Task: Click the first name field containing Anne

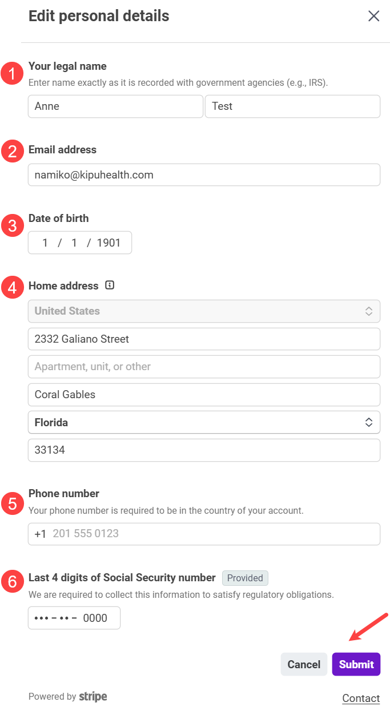Action: (x=115, y=106)
